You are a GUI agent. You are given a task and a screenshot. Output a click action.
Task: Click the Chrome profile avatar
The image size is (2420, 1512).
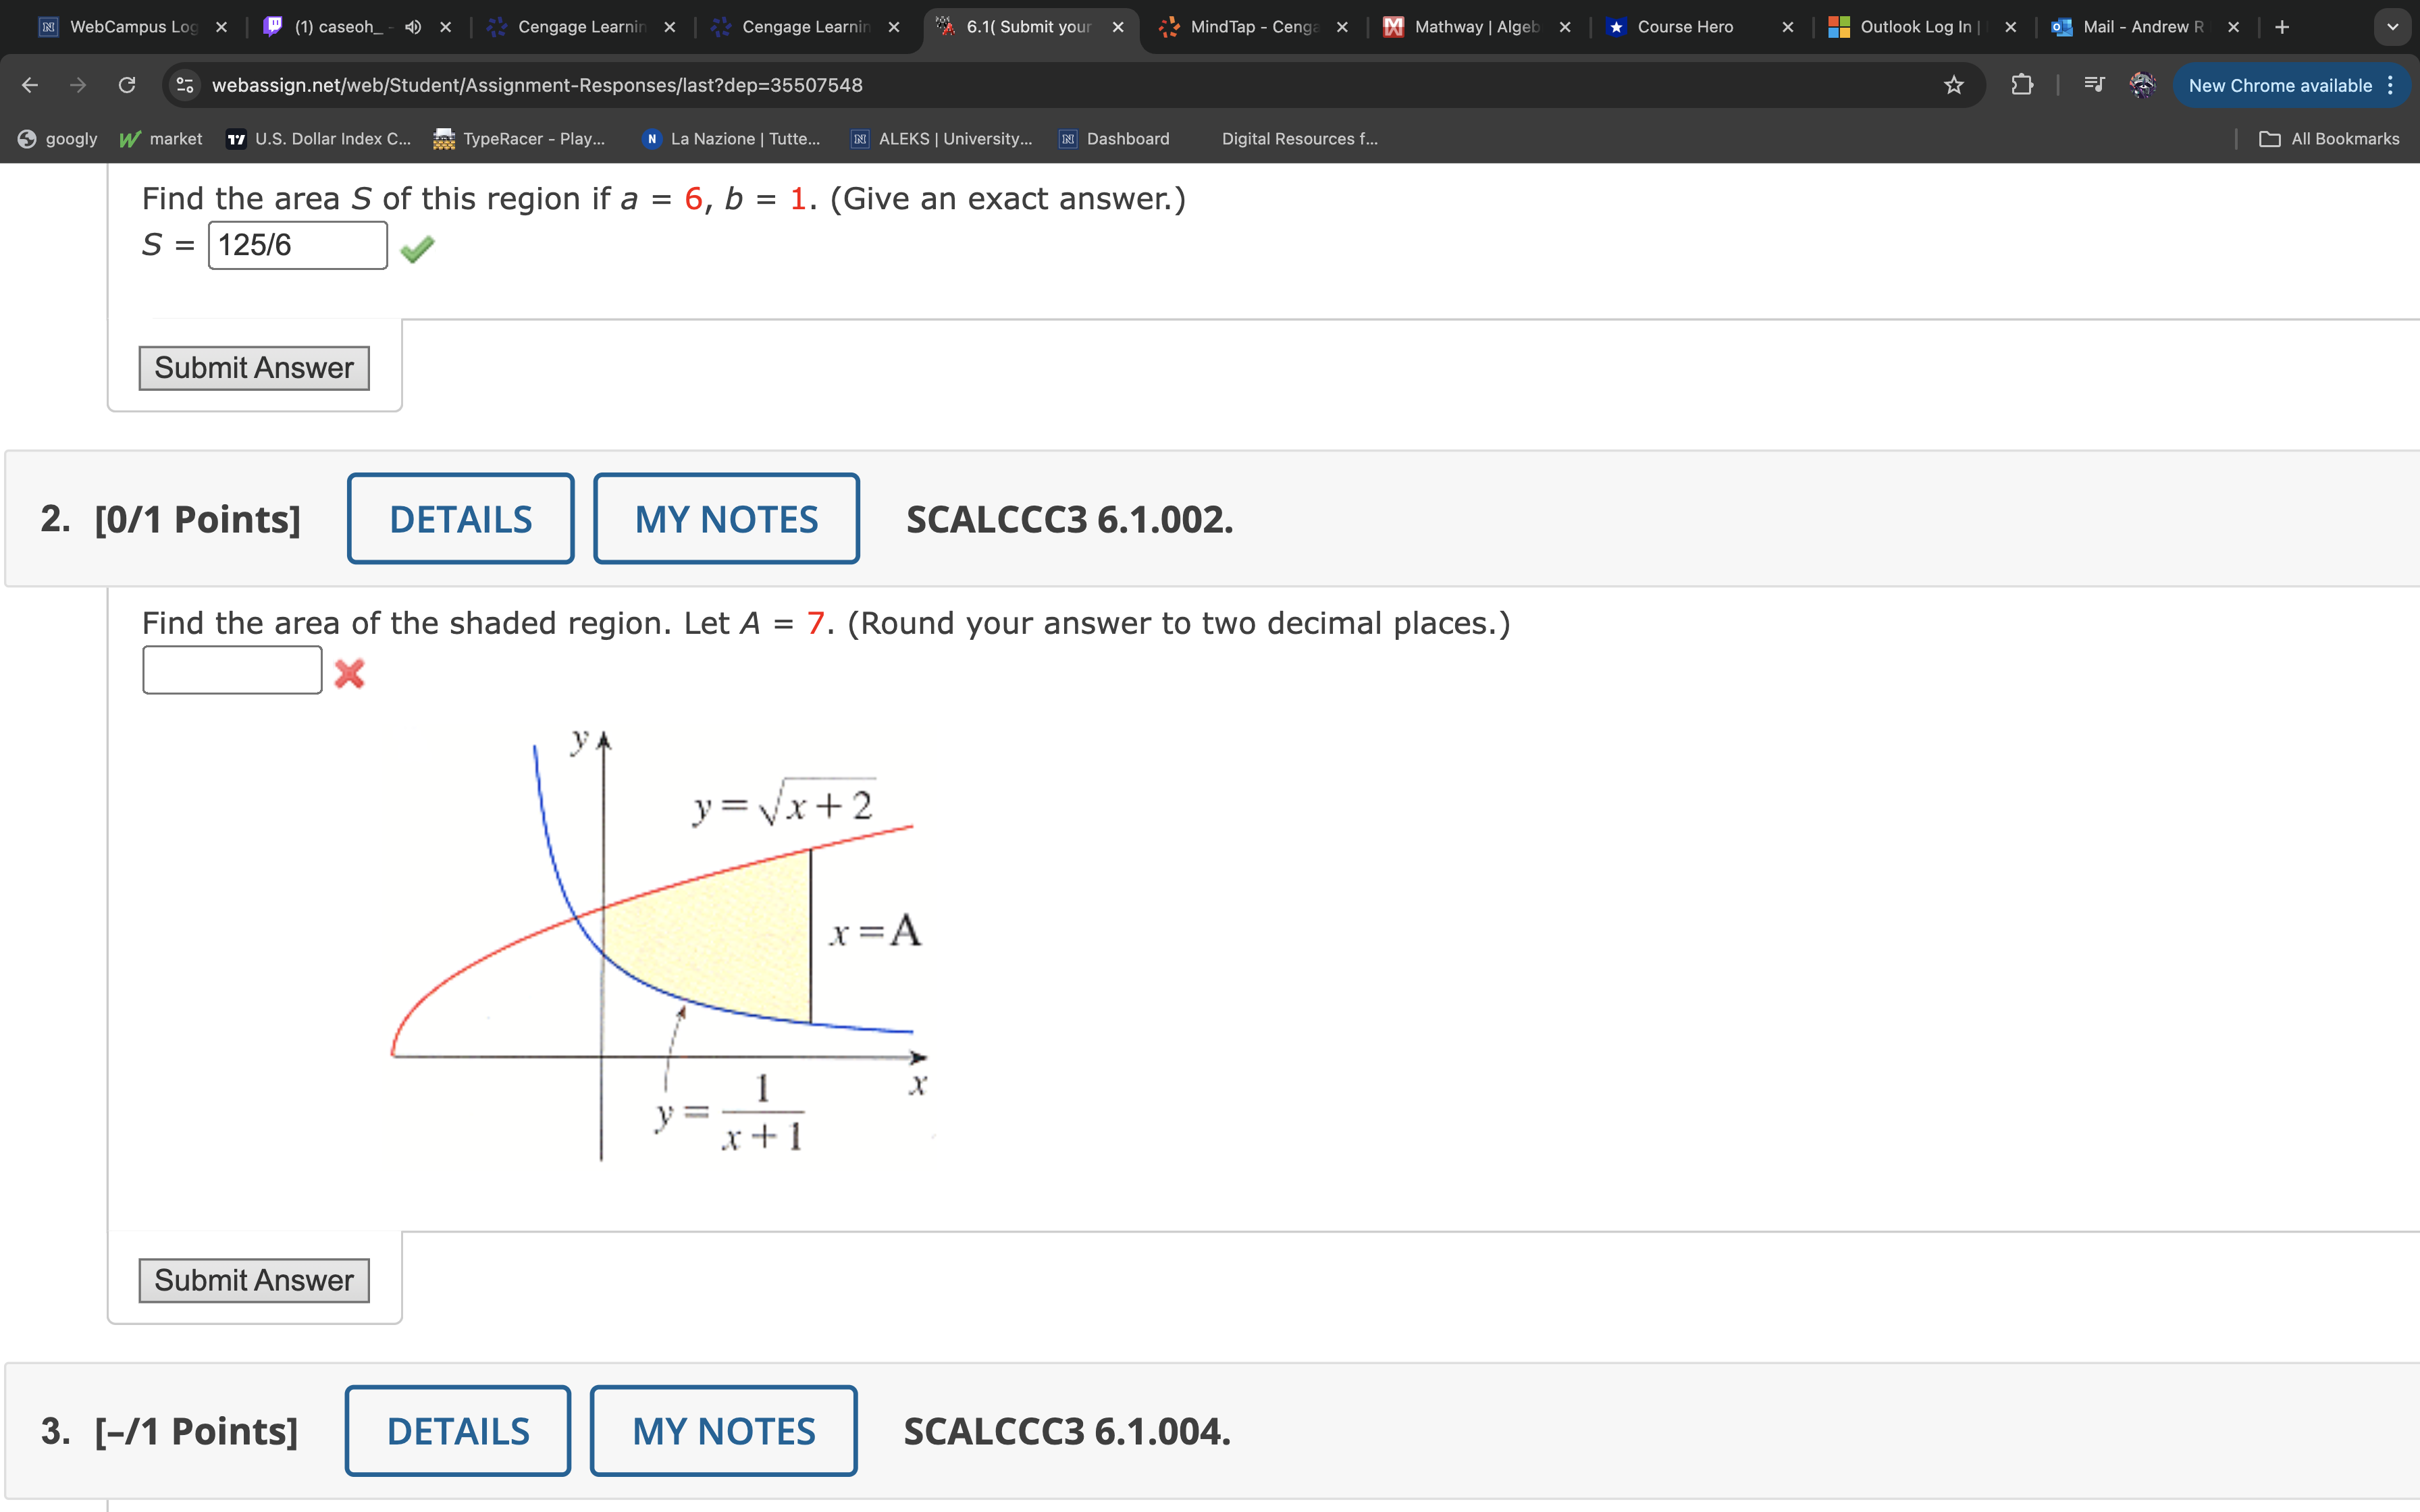[2141, 85]
